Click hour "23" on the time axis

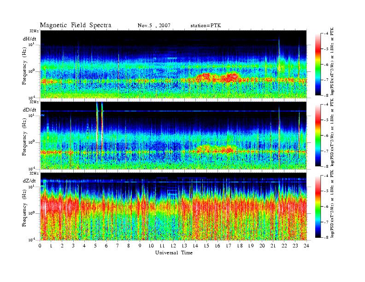(x=295, y=246)
